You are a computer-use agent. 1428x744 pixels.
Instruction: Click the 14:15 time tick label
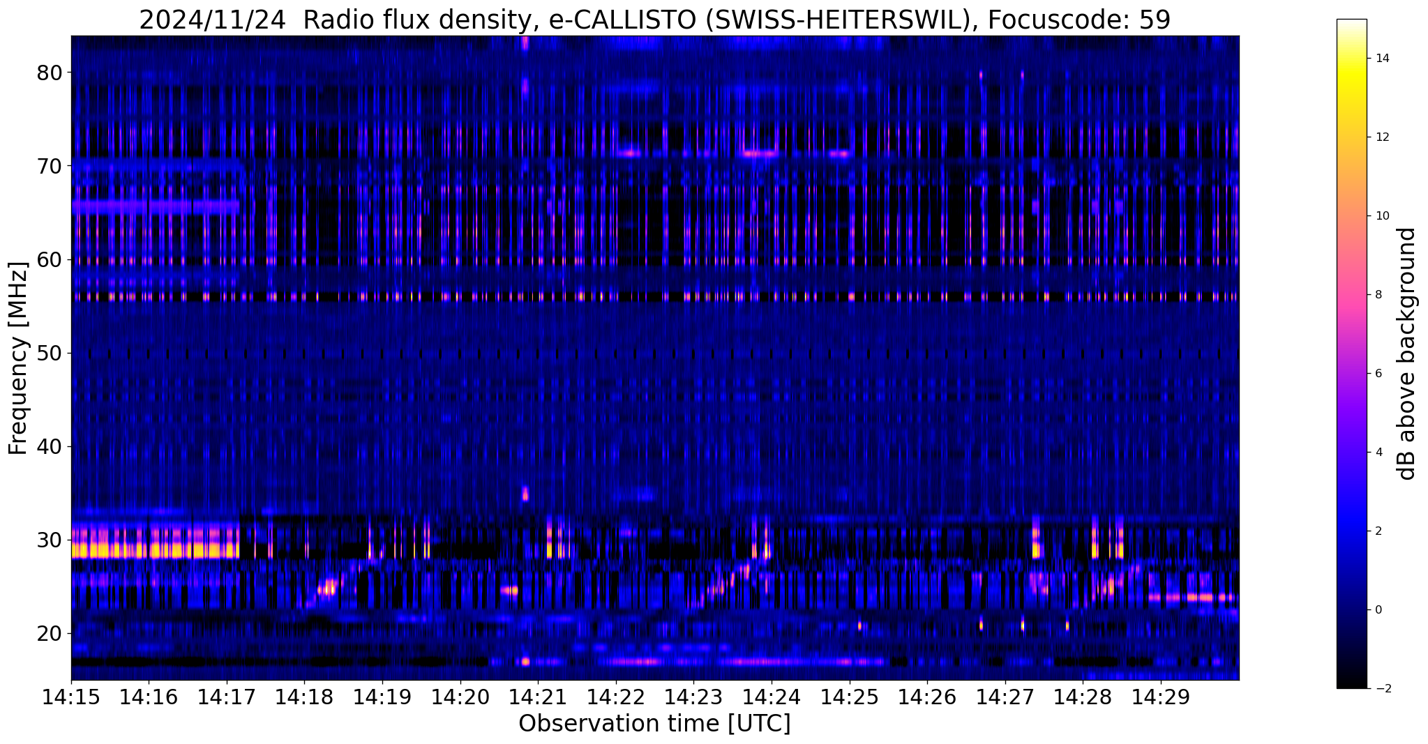pyautogui.click(x=71, y=697)
